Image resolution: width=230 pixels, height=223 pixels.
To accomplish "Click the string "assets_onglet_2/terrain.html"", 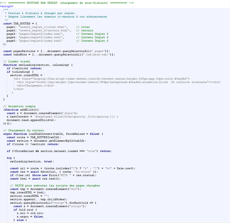I will 45,31.
